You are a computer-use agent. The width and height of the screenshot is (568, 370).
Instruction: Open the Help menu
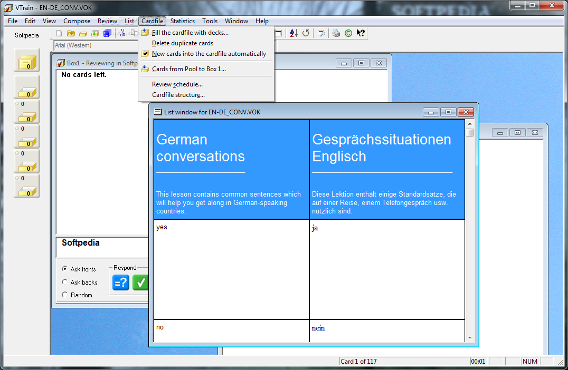pyautogui.click(x=262, y=21)
